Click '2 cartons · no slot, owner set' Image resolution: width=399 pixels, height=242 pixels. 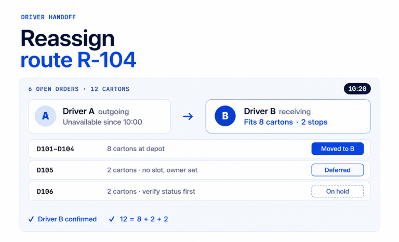click(152, 170)
